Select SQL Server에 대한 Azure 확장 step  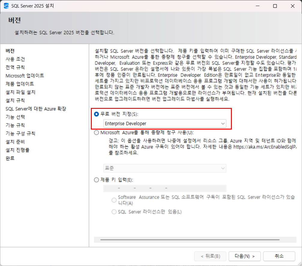click(x=36, y=109)
